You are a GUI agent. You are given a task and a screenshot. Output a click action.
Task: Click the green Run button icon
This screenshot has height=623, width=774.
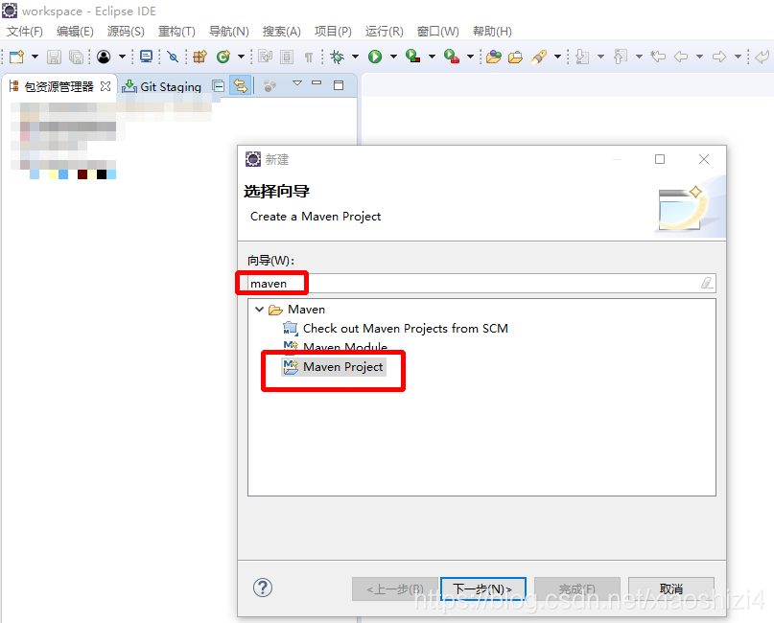pos(375,57)
